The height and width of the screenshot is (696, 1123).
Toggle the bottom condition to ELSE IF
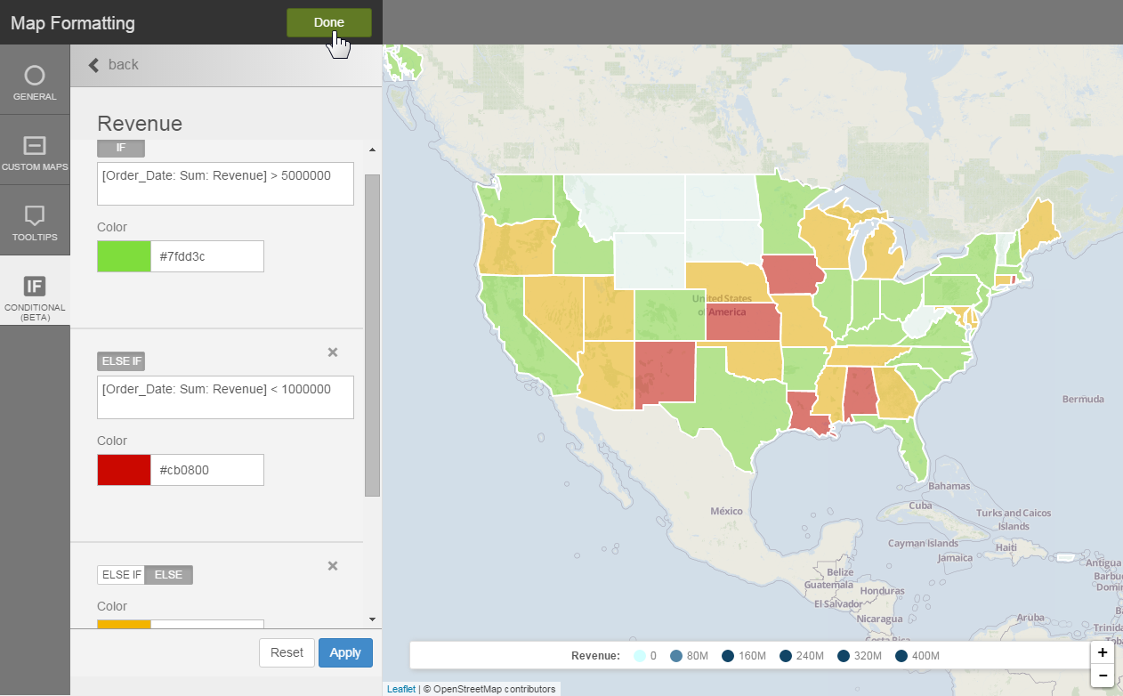pos(121,575)
